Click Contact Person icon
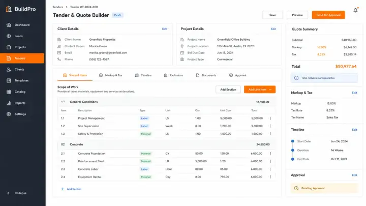The height and width of the screenshot is (206, 366). tap(59, 46)
